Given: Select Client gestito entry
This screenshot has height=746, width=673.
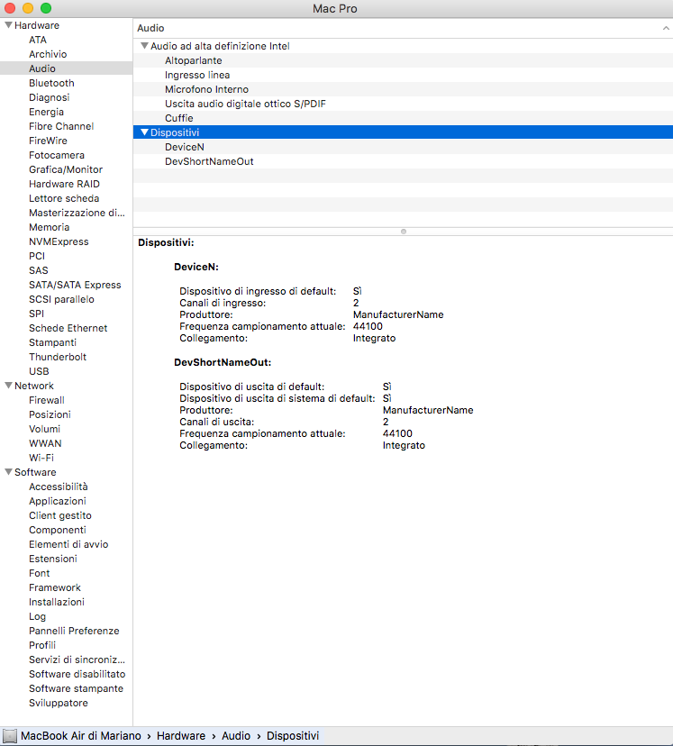Looking at the screenshot, I should click(60, 515).
